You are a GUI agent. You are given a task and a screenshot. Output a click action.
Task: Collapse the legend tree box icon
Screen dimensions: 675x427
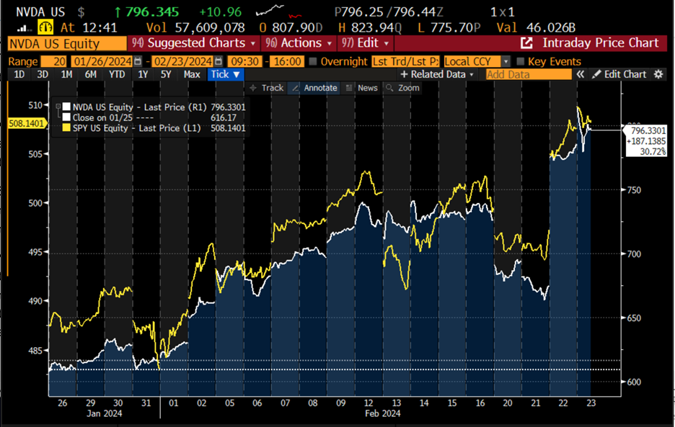point(58,107)
